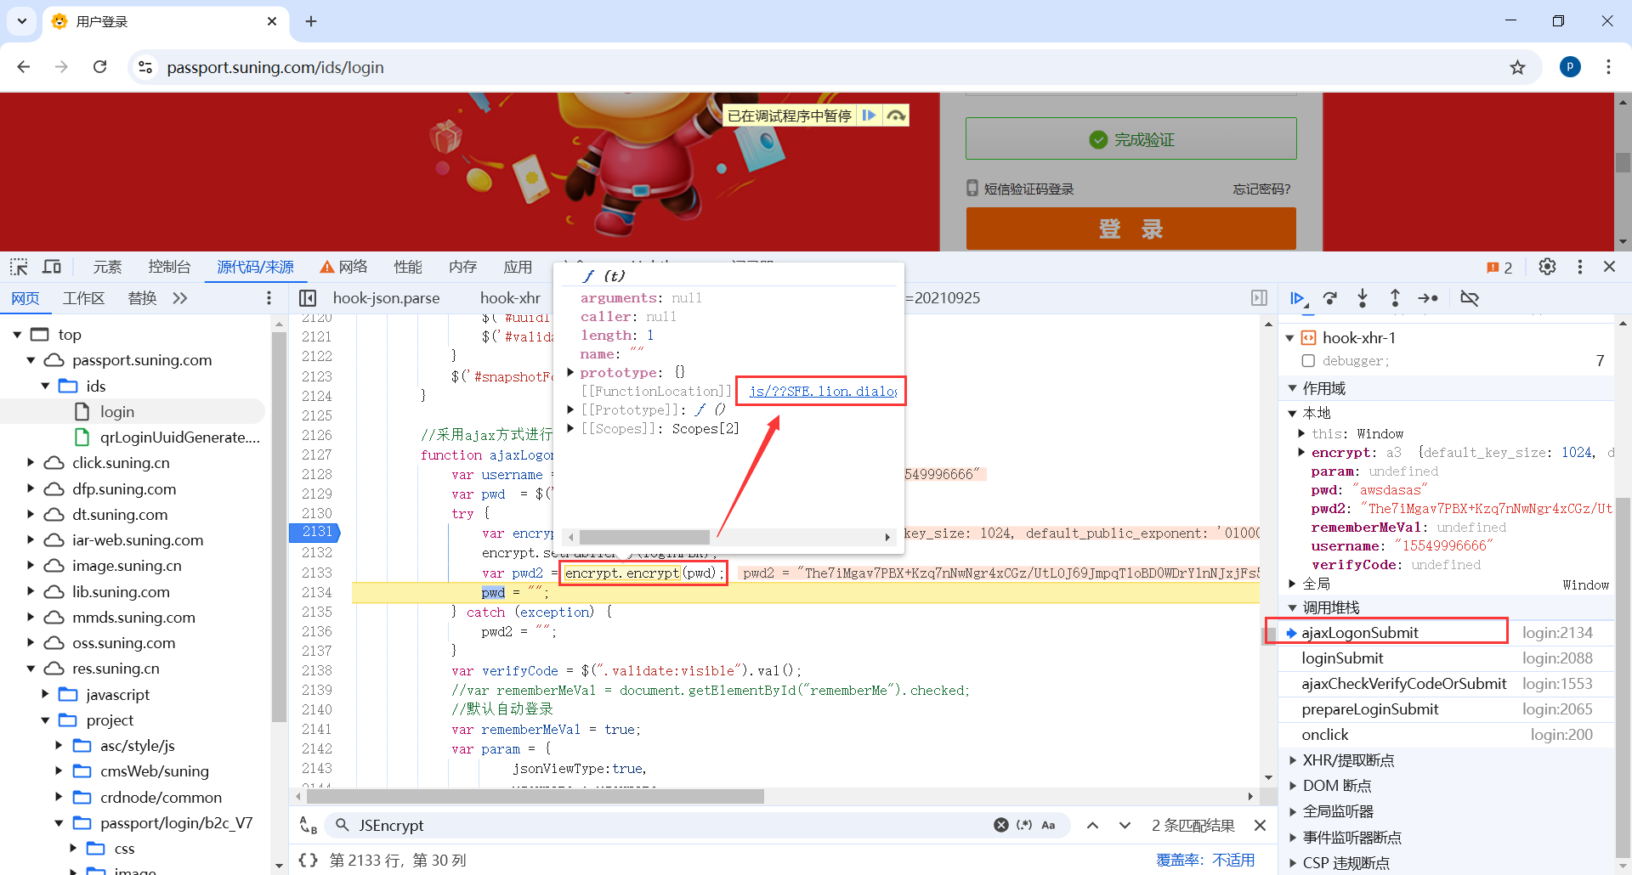Open the FunctionLocation source link
Image resolution: width=1632 pixels, height=875 pixels.
pyautogui.click(x=823, y=391)
